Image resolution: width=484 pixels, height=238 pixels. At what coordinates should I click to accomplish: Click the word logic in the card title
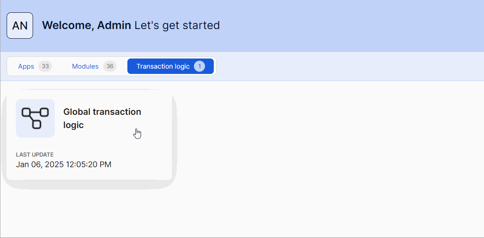pyautogui.click(x=74, y=125)
